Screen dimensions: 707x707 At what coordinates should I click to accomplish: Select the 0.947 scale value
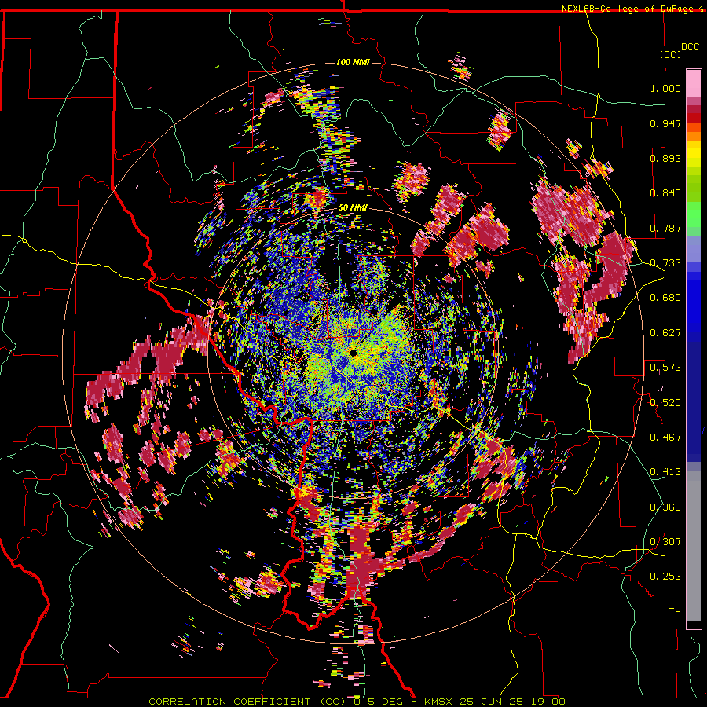tap(665, 123)
